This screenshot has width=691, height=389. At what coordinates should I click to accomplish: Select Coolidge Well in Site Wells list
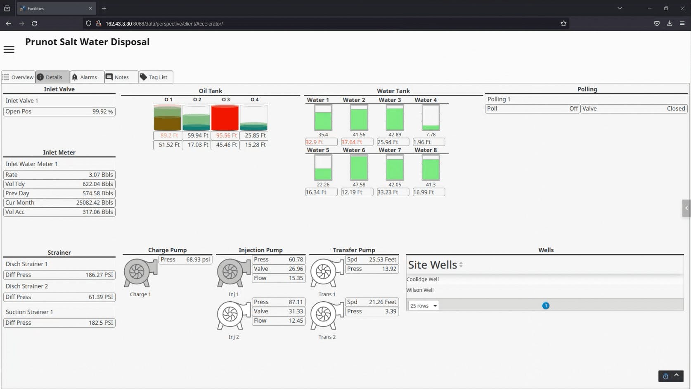tap(422, 279)
